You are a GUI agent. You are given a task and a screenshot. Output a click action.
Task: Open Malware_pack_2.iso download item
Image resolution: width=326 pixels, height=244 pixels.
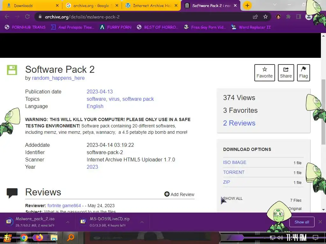[35, 222]
